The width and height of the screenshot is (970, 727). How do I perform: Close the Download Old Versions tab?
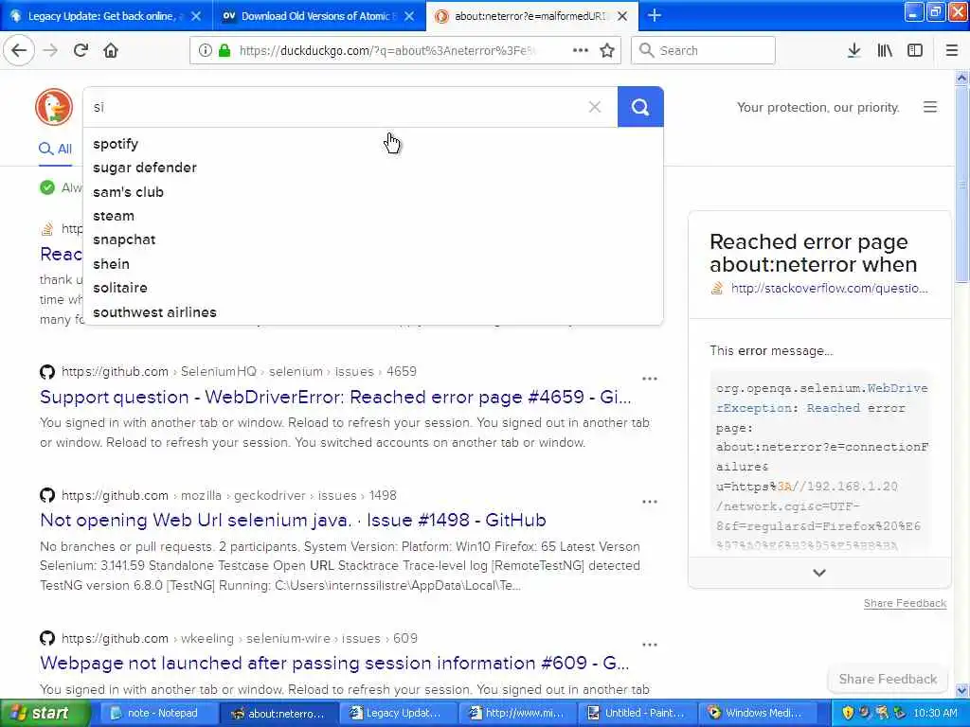coord(409,16)
